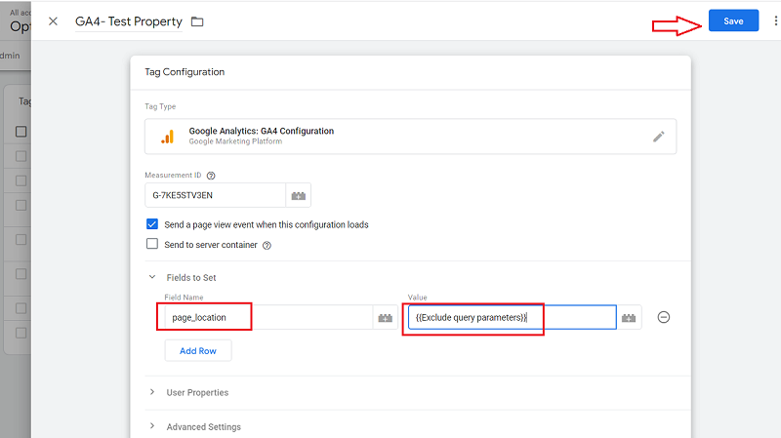Edit tag type with the pencil icon
This screenshot has width=781, height=438.
(658, 137)
